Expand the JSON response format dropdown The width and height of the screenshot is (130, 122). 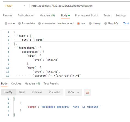click(74, 92)
